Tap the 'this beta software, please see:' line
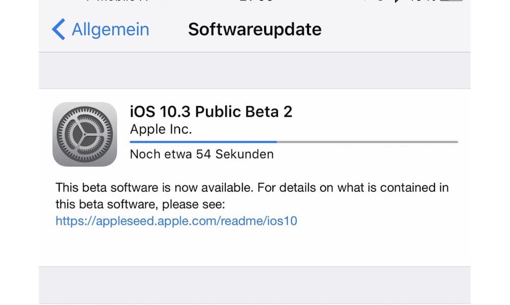510x305 pixels. (140, 205)
